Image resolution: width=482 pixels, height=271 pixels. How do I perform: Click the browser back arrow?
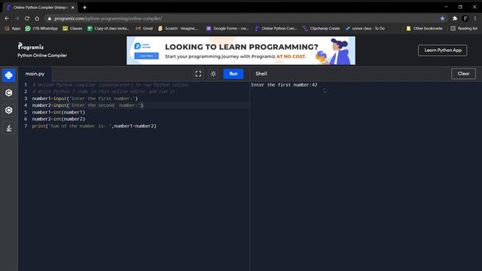tap(7, 18)
